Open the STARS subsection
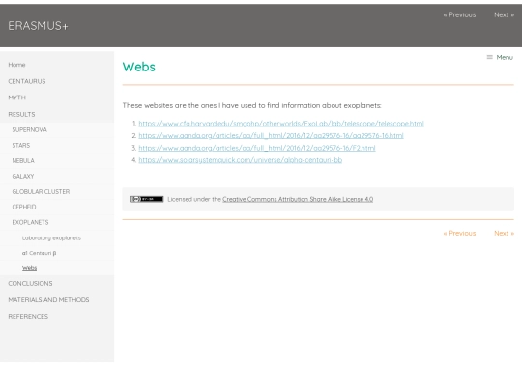Viewport: 522px width, 391px height. click(21, 145)
